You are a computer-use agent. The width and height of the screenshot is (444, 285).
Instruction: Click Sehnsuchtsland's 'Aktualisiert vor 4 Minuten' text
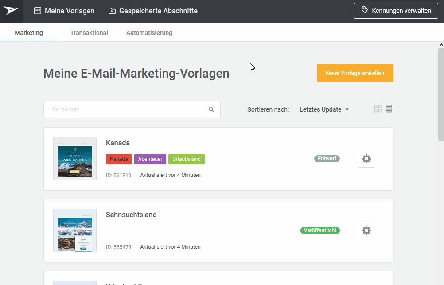coord(170,247)
